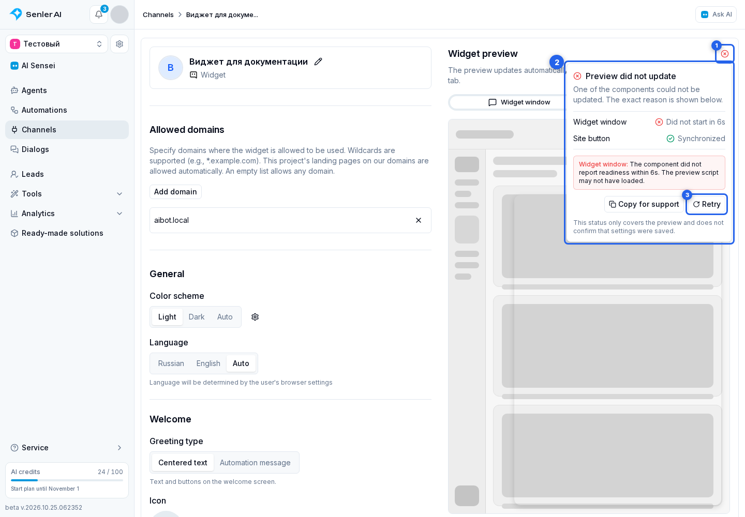Click the Senler AI logo
Image resolution: width=745 pixels, height=517 pixels.
click(36, 14)
